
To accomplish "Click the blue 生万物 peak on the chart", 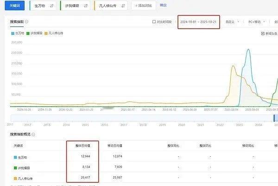I will pos(248,50).
